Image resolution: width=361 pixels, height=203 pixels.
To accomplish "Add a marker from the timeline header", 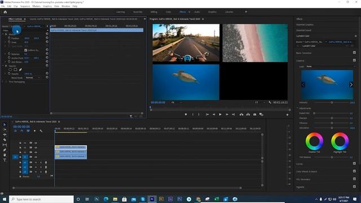I will coord(34,131).
